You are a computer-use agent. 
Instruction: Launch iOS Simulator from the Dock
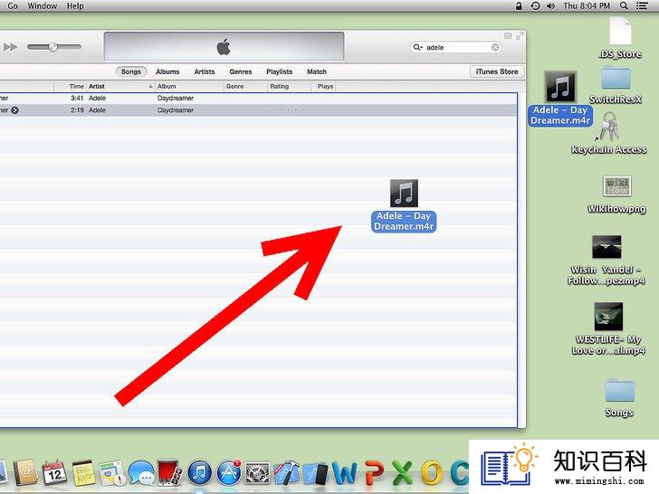(x=316, y=474)
